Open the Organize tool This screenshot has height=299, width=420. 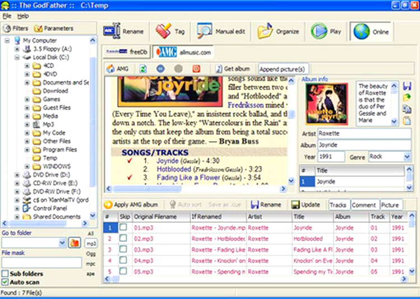(278, 31)
